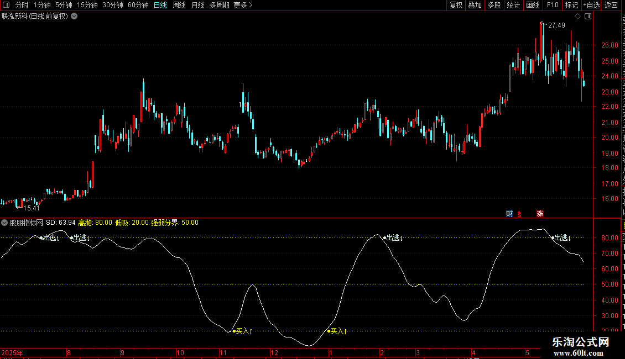Click the 2025年 label on time axis

pyautogui.click(x=12, y=352)
